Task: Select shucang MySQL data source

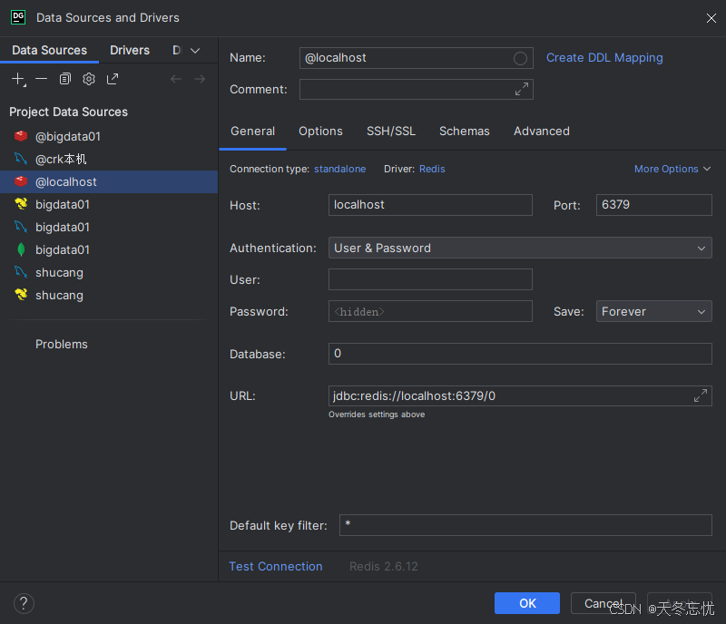Action: pyautogui.click(x=109, y=273)
